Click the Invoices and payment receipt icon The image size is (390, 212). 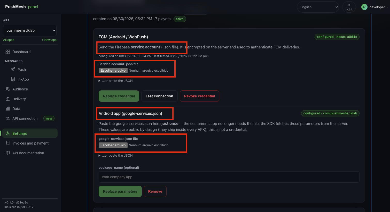click(x=8, y=143)
